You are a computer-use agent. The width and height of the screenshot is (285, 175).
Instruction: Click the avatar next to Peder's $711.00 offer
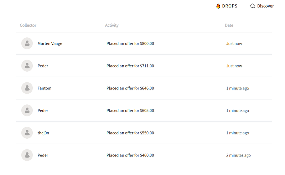27,66
